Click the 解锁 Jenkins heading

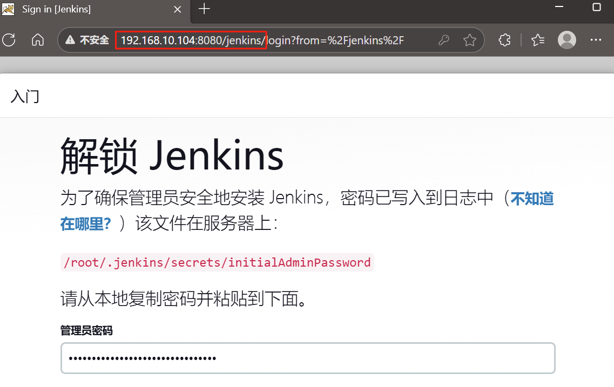tap(172, 156)
